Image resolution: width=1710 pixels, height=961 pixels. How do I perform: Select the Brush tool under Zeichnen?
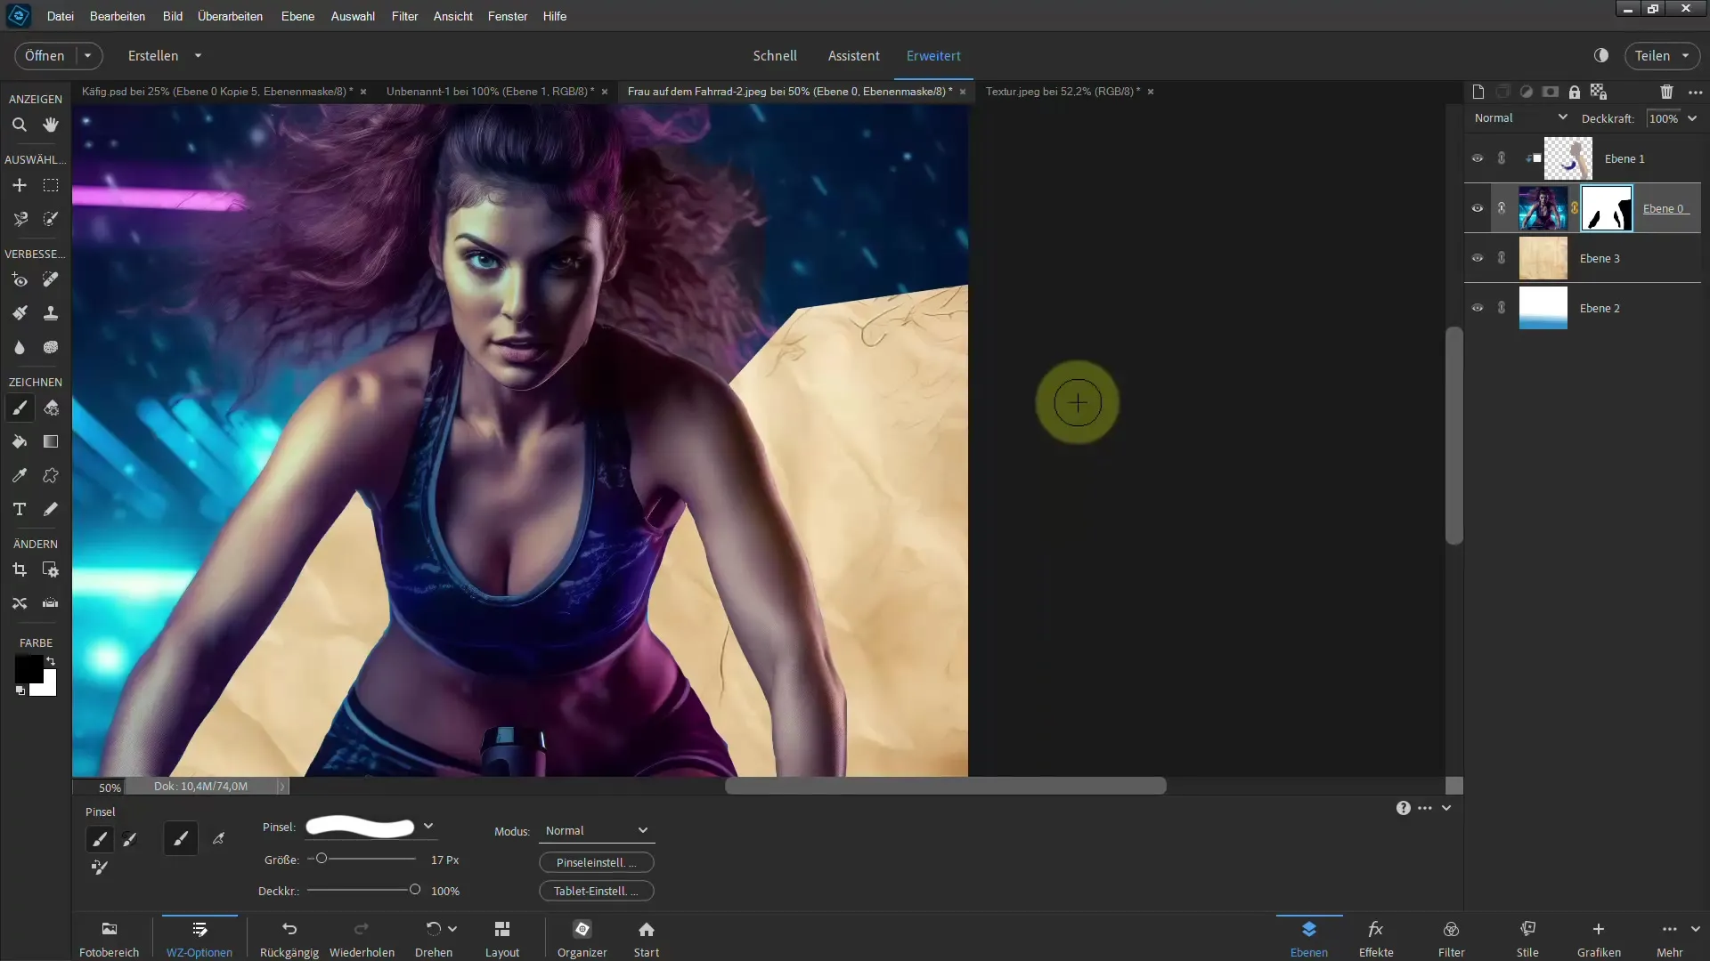coord(19,408)
